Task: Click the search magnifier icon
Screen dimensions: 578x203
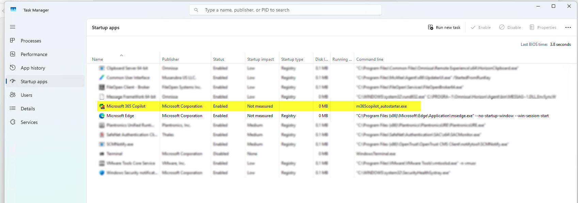Action: click(x=196, y=10)
